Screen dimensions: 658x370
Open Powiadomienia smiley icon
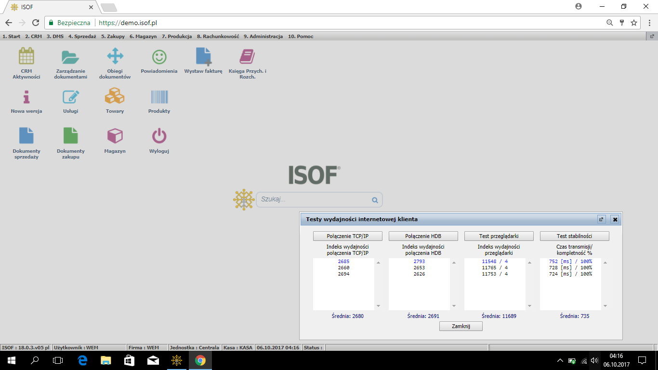click(x=159, y=57)
